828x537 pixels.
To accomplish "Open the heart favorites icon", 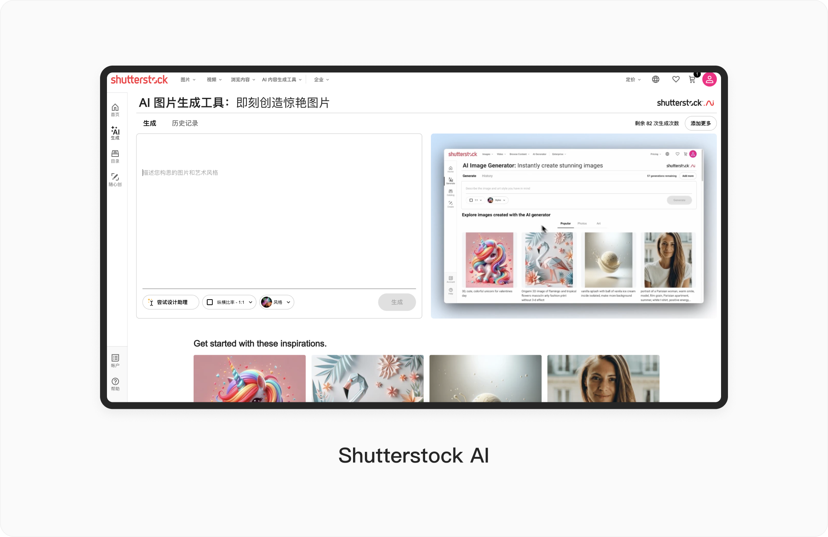I will tap(676, 79).
